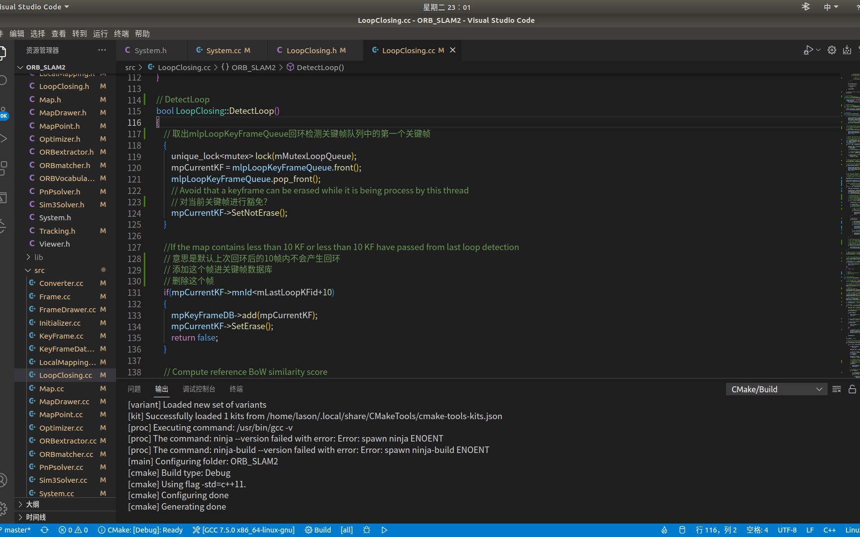Click the launch play icon in status bar
This screenshot has height=537, width=860.
pos(384,530)
